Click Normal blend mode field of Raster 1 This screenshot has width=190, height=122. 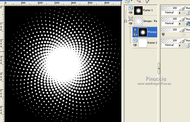click(170, 13)
